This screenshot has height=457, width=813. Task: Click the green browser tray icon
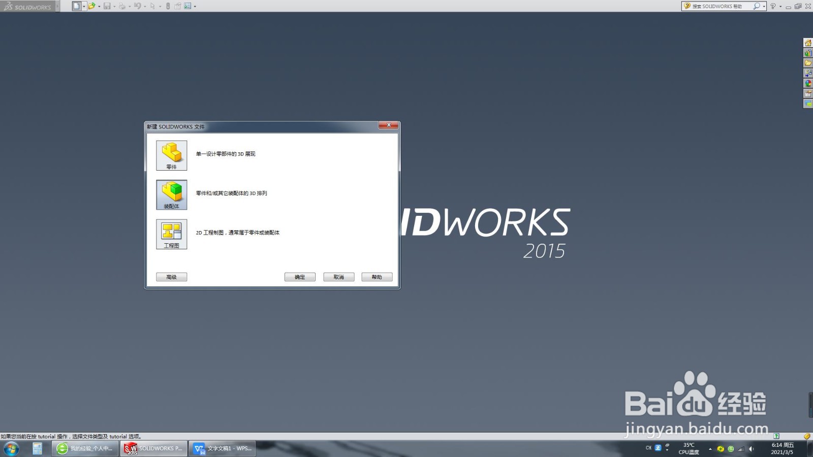click(731, 449)
